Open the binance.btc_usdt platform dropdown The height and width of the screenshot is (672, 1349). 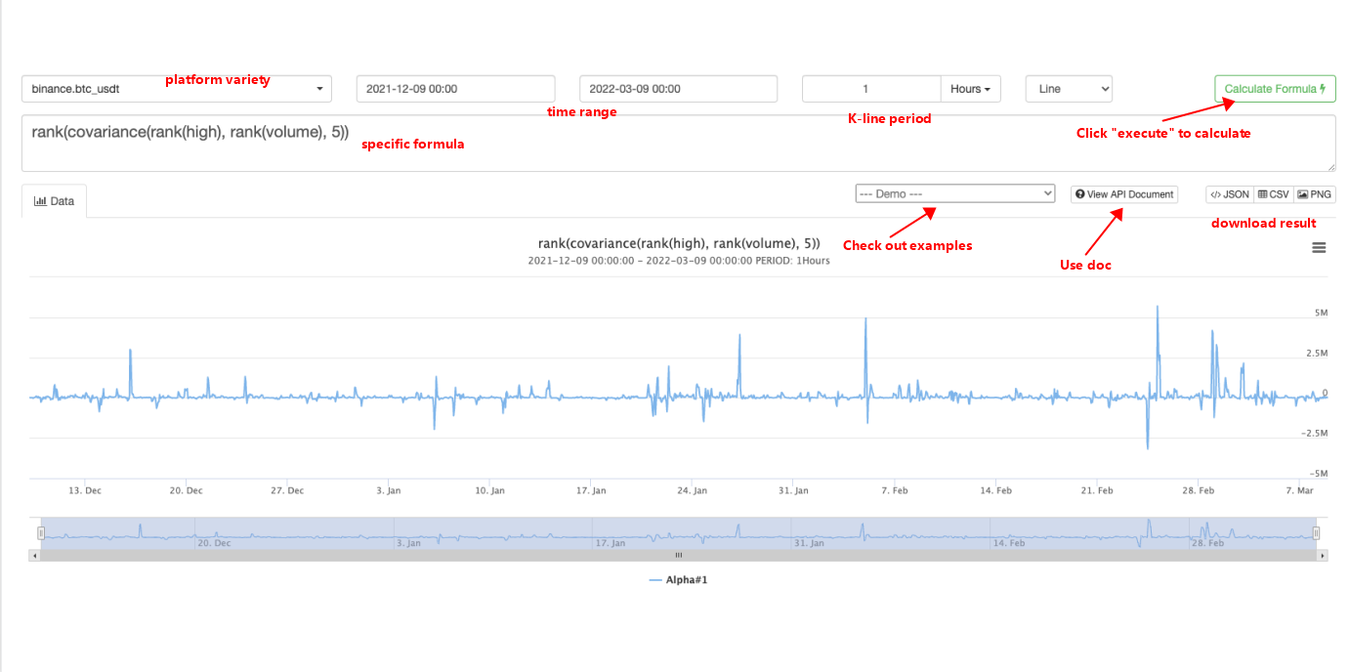(x=177, y=89)
